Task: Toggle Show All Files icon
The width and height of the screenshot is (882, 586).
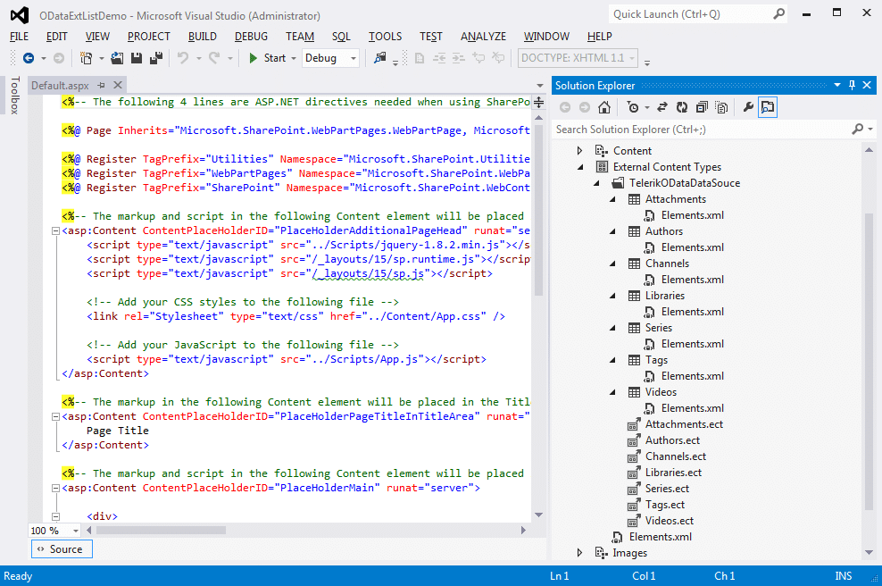Action: 721,107
